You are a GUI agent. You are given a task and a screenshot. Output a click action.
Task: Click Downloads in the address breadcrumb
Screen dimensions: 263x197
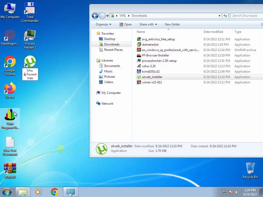coord(139,16)
